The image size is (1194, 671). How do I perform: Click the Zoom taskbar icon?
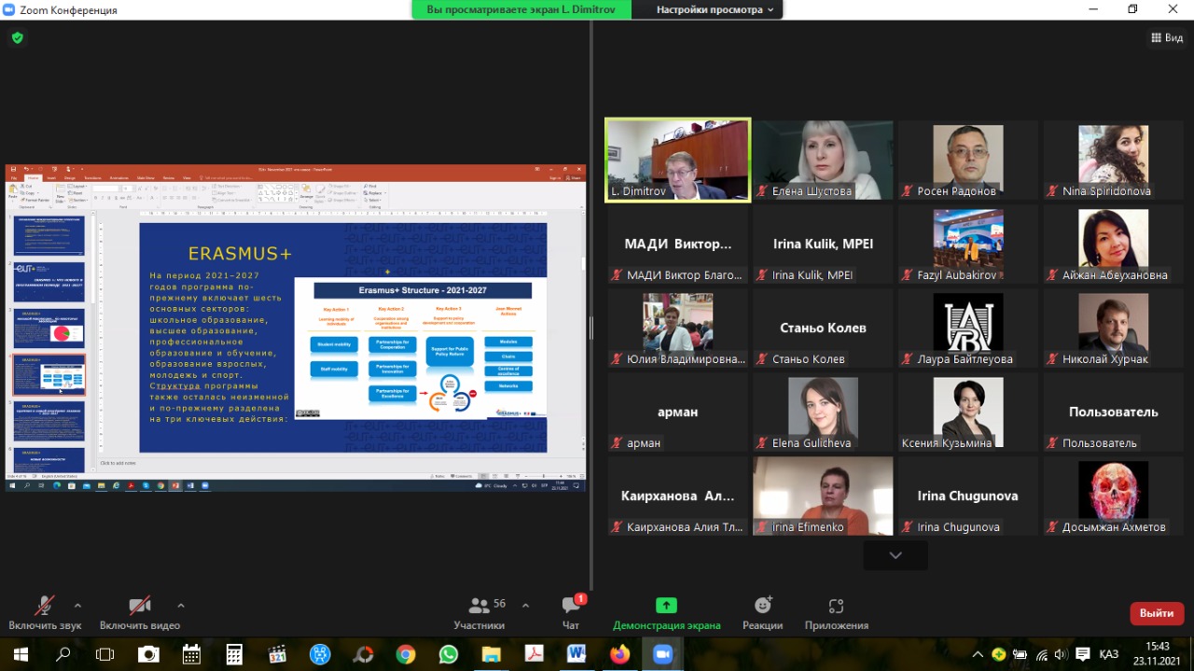662,654
